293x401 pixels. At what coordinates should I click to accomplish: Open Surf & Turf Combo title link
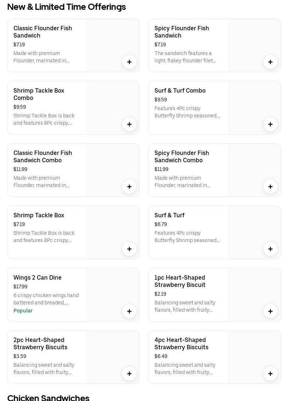[180, 91]
